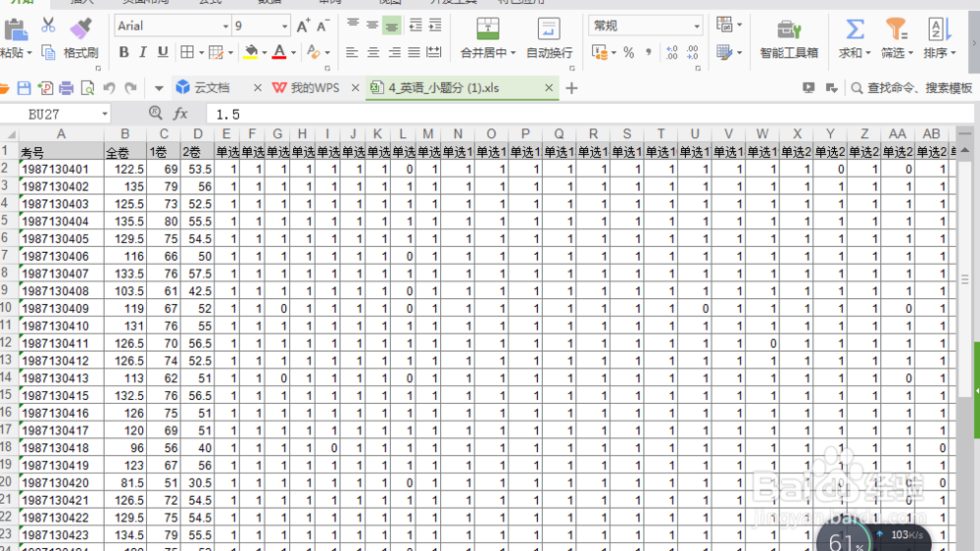Click the vertical scrollbar up arrow
This screenshot has height=551, width=980.
click(x=965, y=150)
